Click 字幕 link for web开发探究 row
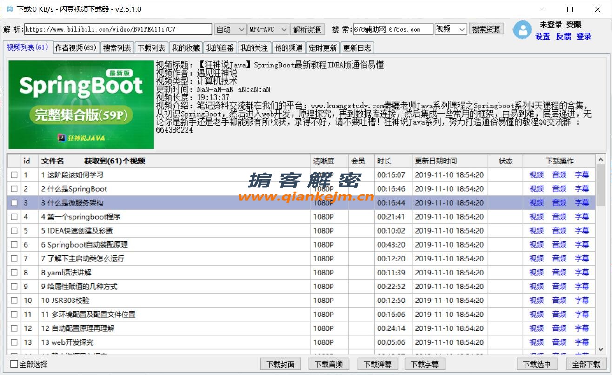Image resolution: width=612 pixels, height=375 pixels. [582, 342]
